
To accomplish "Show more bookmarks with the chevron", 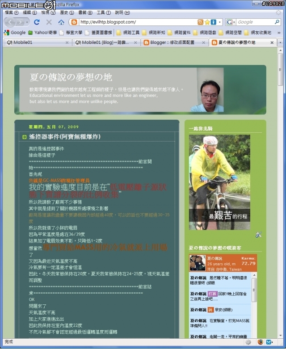I will (279, 33).
